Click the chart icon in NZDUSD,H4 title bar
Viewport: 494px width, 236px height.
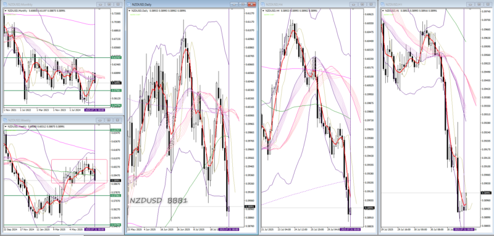pos(263,4)
